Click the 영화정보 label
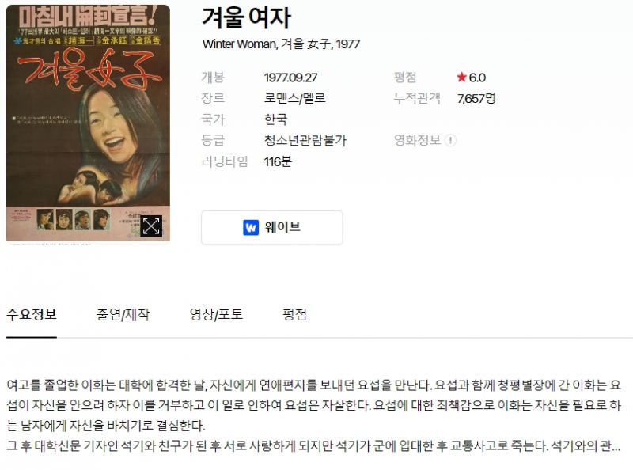Viewport: 633px width, 470px height. tap(417, 140)
